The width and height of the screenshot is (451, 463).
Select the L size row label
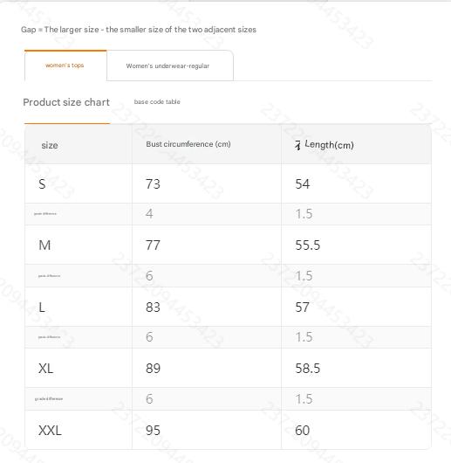pyautogui.click(x=42, y=308)
